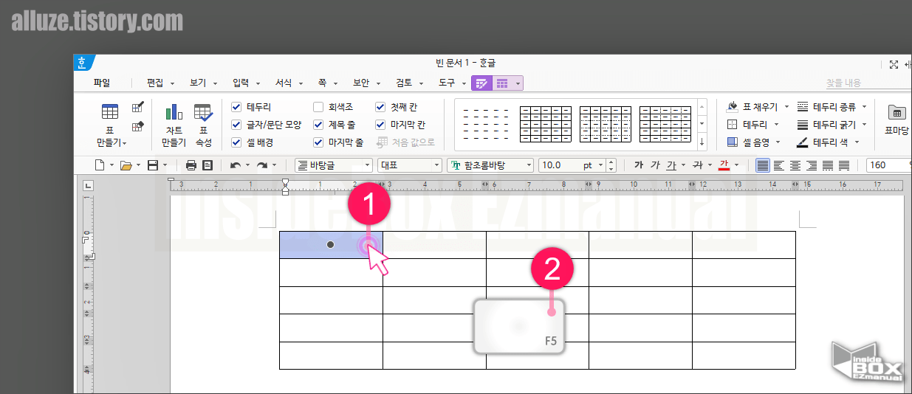Open the 도구 menu
Image resolution: width=912 pixels, height=394 pixels.
pos(452,83)
